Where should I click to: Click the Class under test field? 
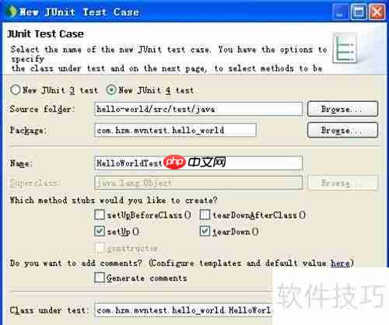tap(184, 310)
